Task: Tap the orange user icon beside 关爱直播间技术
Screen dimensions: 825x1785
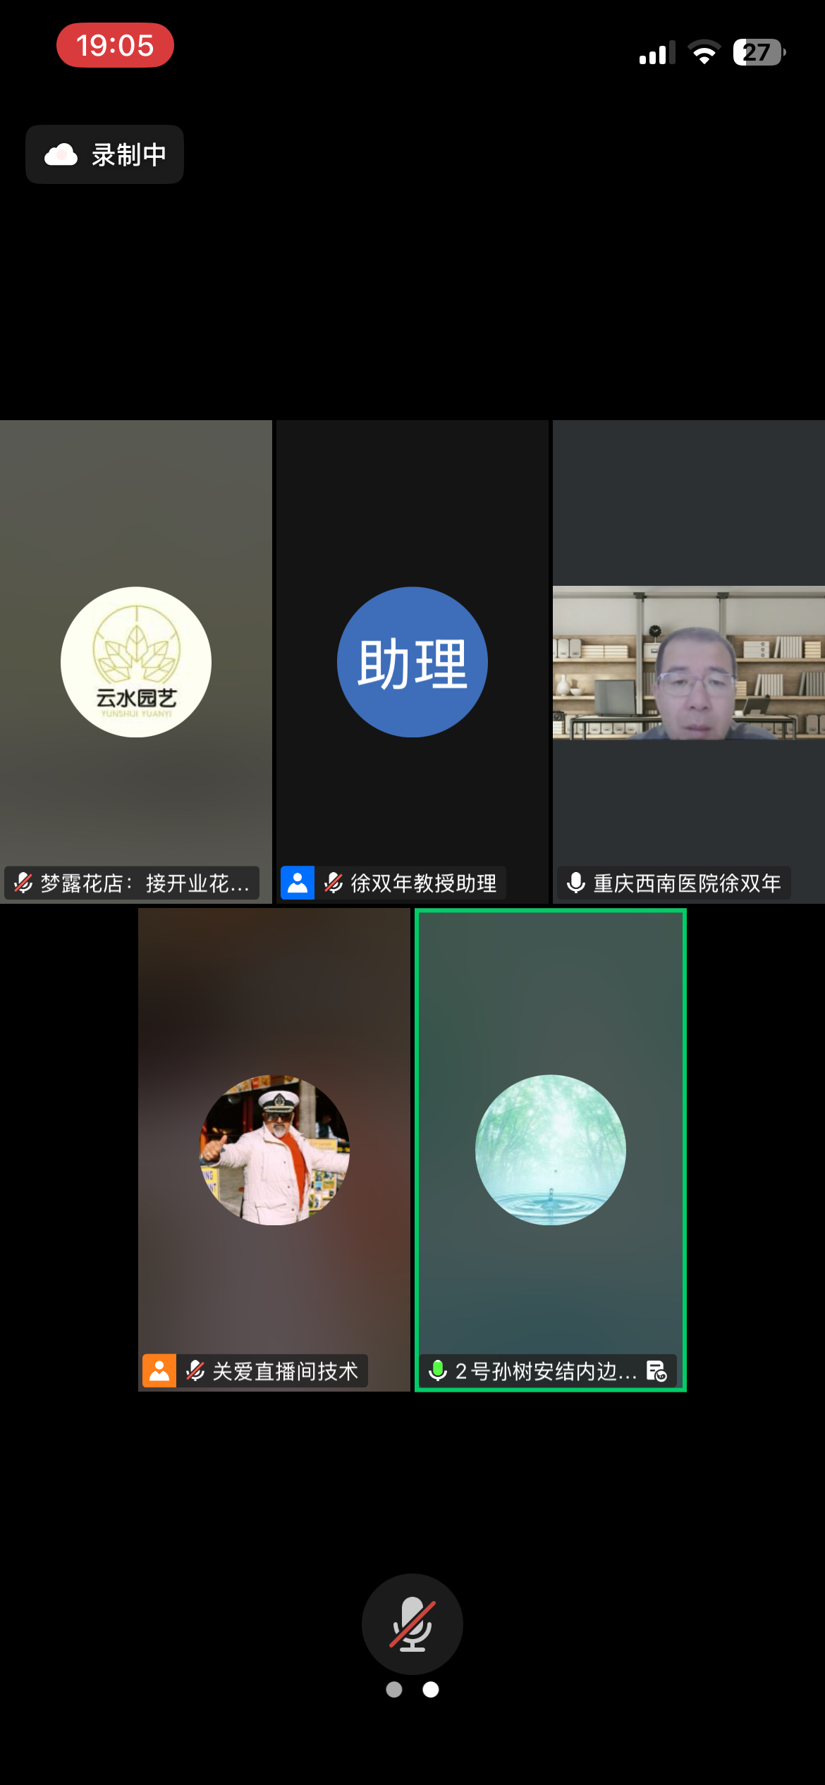Action: [159, 1370]
